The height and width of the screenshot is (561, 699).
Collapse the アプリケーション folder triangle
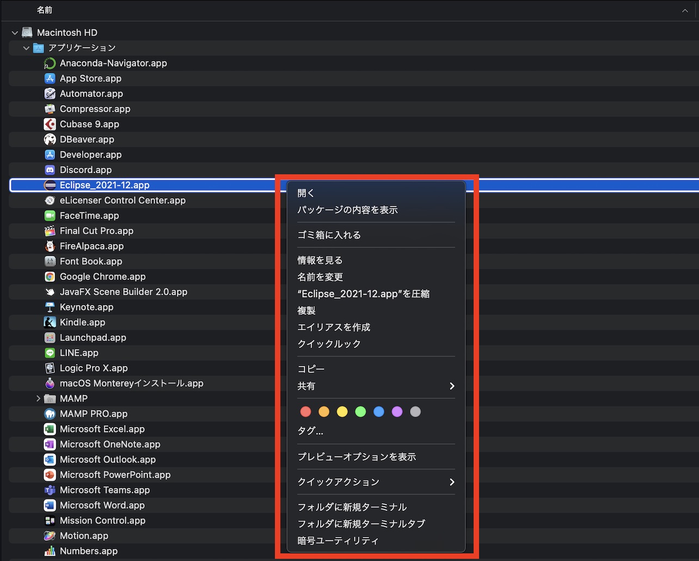click(x=26, y=48)
